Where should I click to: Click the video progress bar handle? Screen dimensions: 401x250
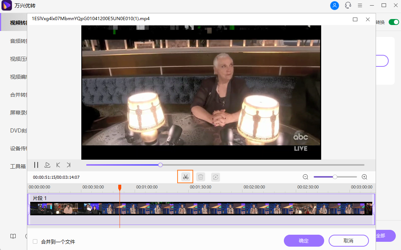(x=160, y=165)
